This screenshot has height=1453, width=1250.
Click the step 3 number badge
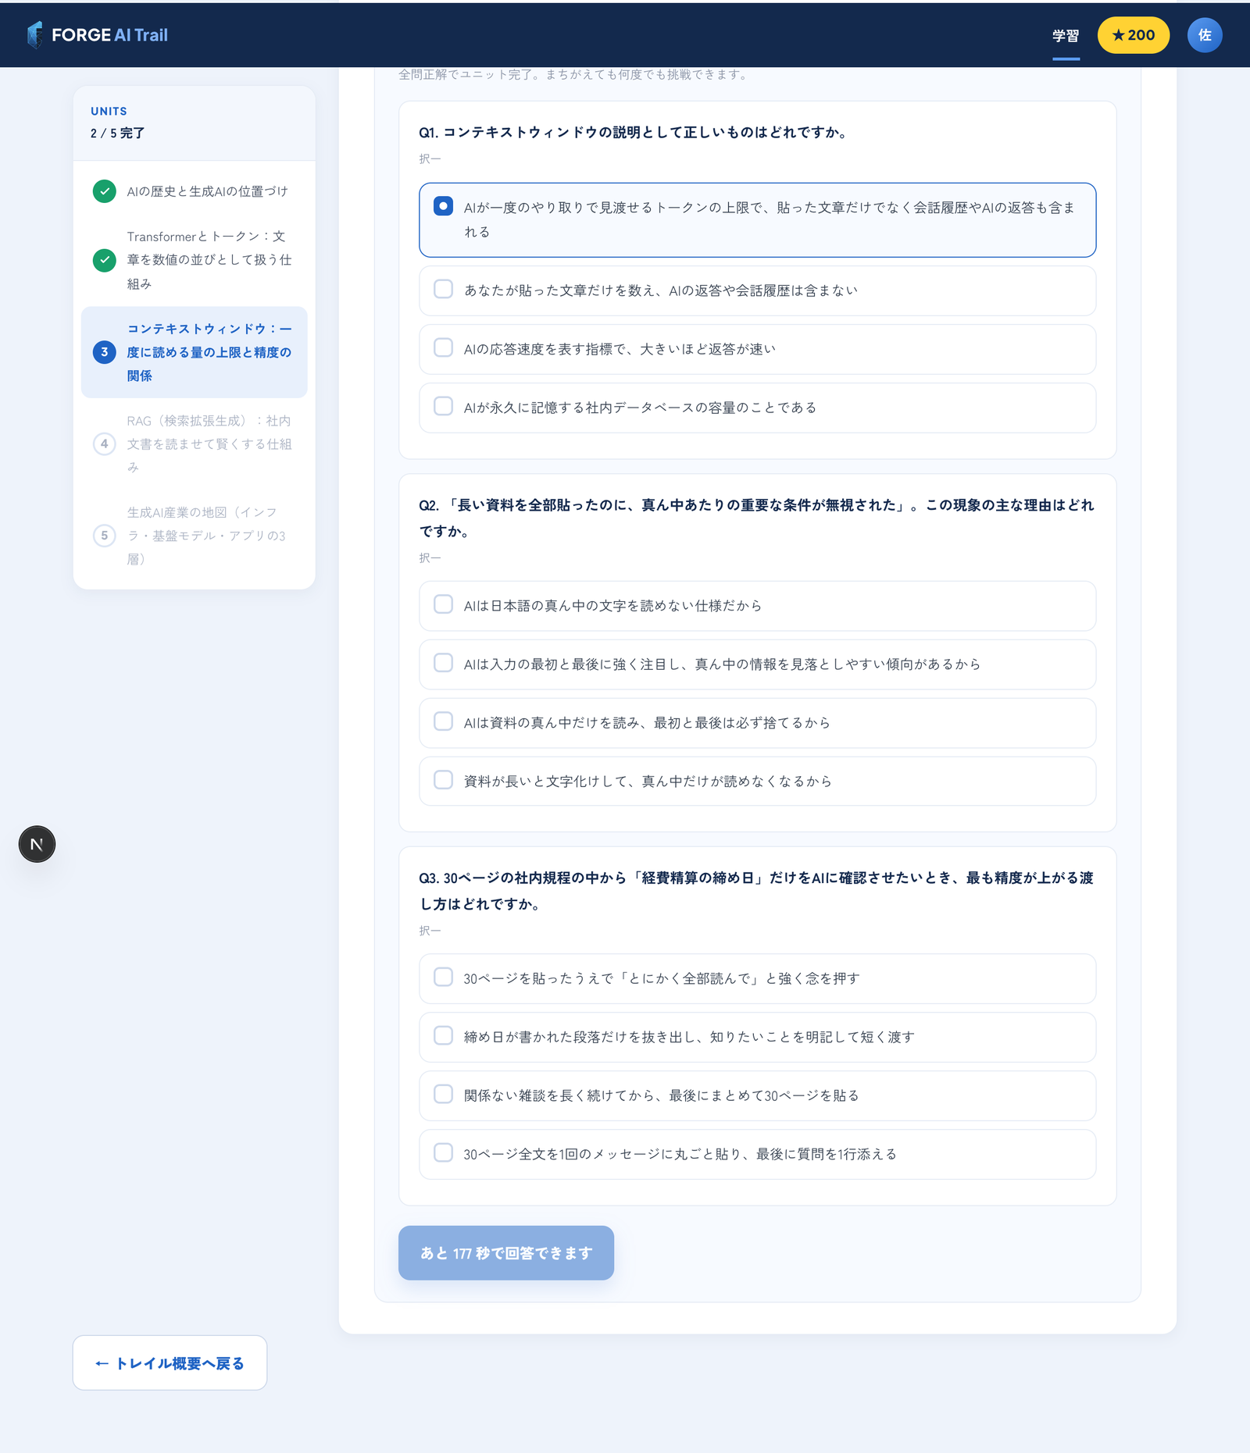click(105, 352)
